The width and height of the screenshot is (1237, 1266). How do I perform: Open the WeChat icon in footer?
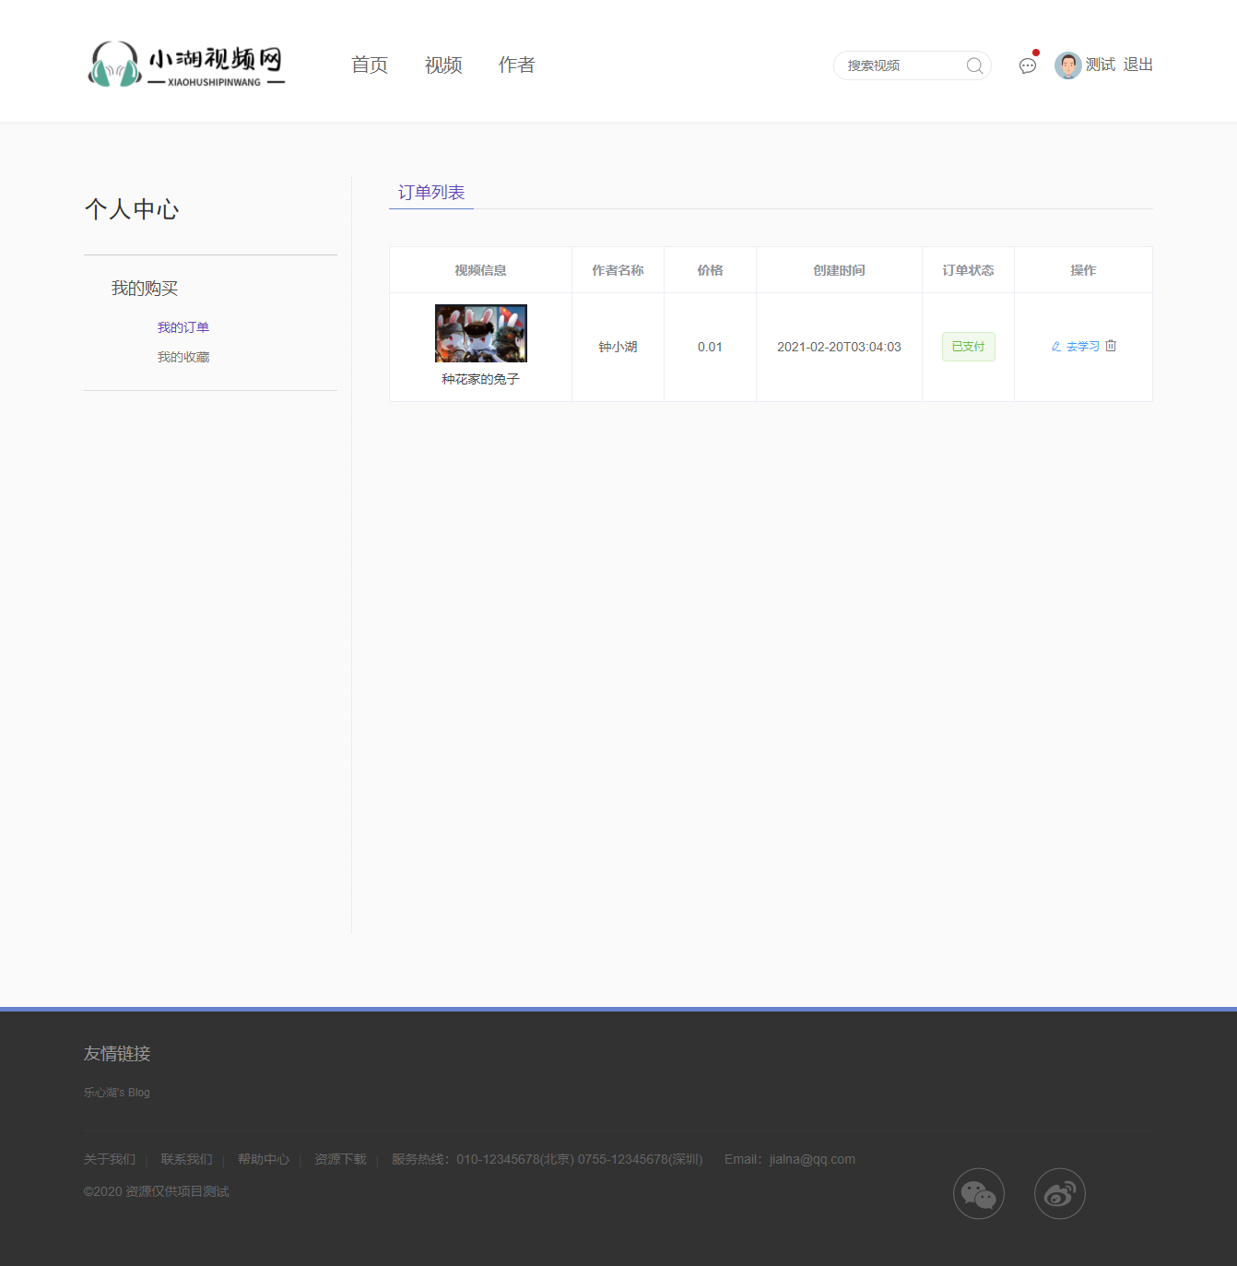(979, 1194)
